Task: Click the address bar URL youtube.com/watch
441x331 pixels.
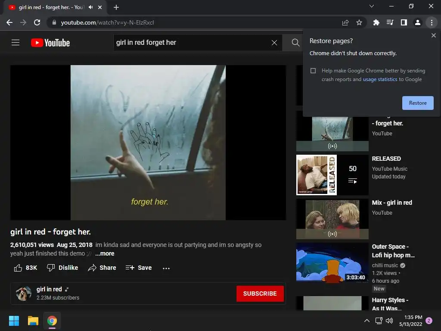Action: click(107, 22)
